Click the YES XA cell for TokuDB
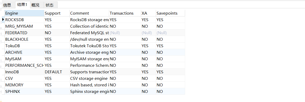305x102 pixels. [148, 46]
